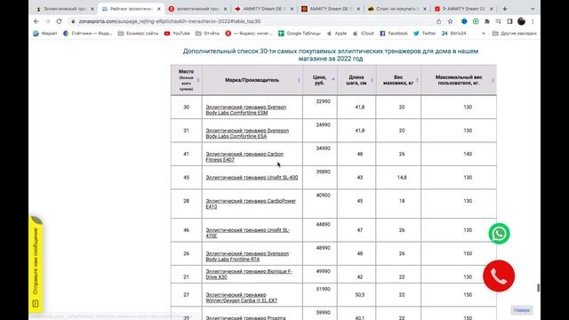Image resolution: width=569 pixels, height=320 pixels.
Task: Open the Google Таблицы bookmark
Action: click(x=300, y=34)
